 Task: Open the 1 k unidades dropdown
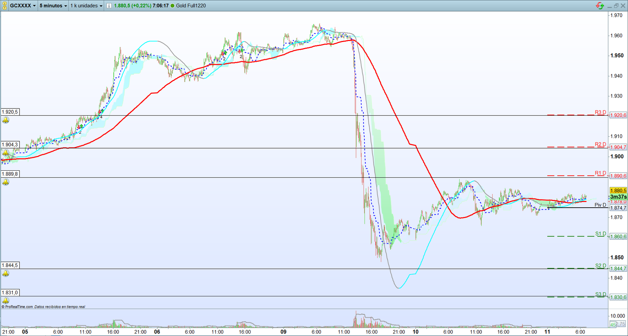pos(86,6)
